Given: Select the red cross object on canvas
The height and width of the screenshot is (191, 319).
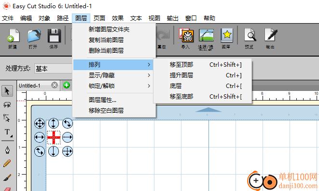Looking at the screenshot, I should pyautogui.click(x=54, y=137).
